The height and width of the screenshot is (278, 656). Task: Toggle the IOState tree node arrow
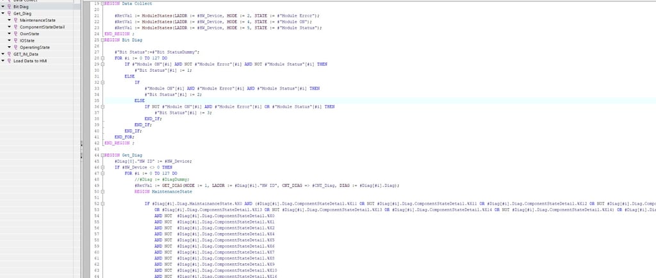[9, 40]
